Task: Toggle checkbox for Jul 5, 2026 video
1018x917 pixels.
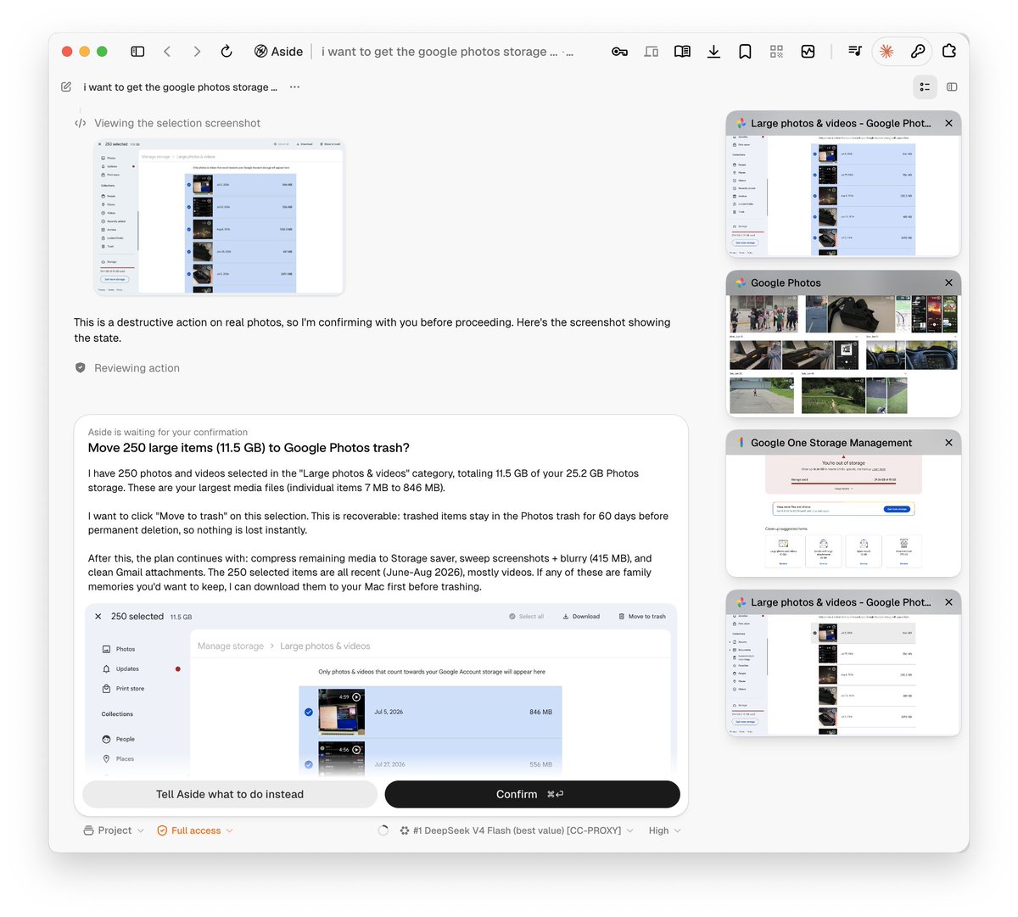Action: click(x=309, y=712)
